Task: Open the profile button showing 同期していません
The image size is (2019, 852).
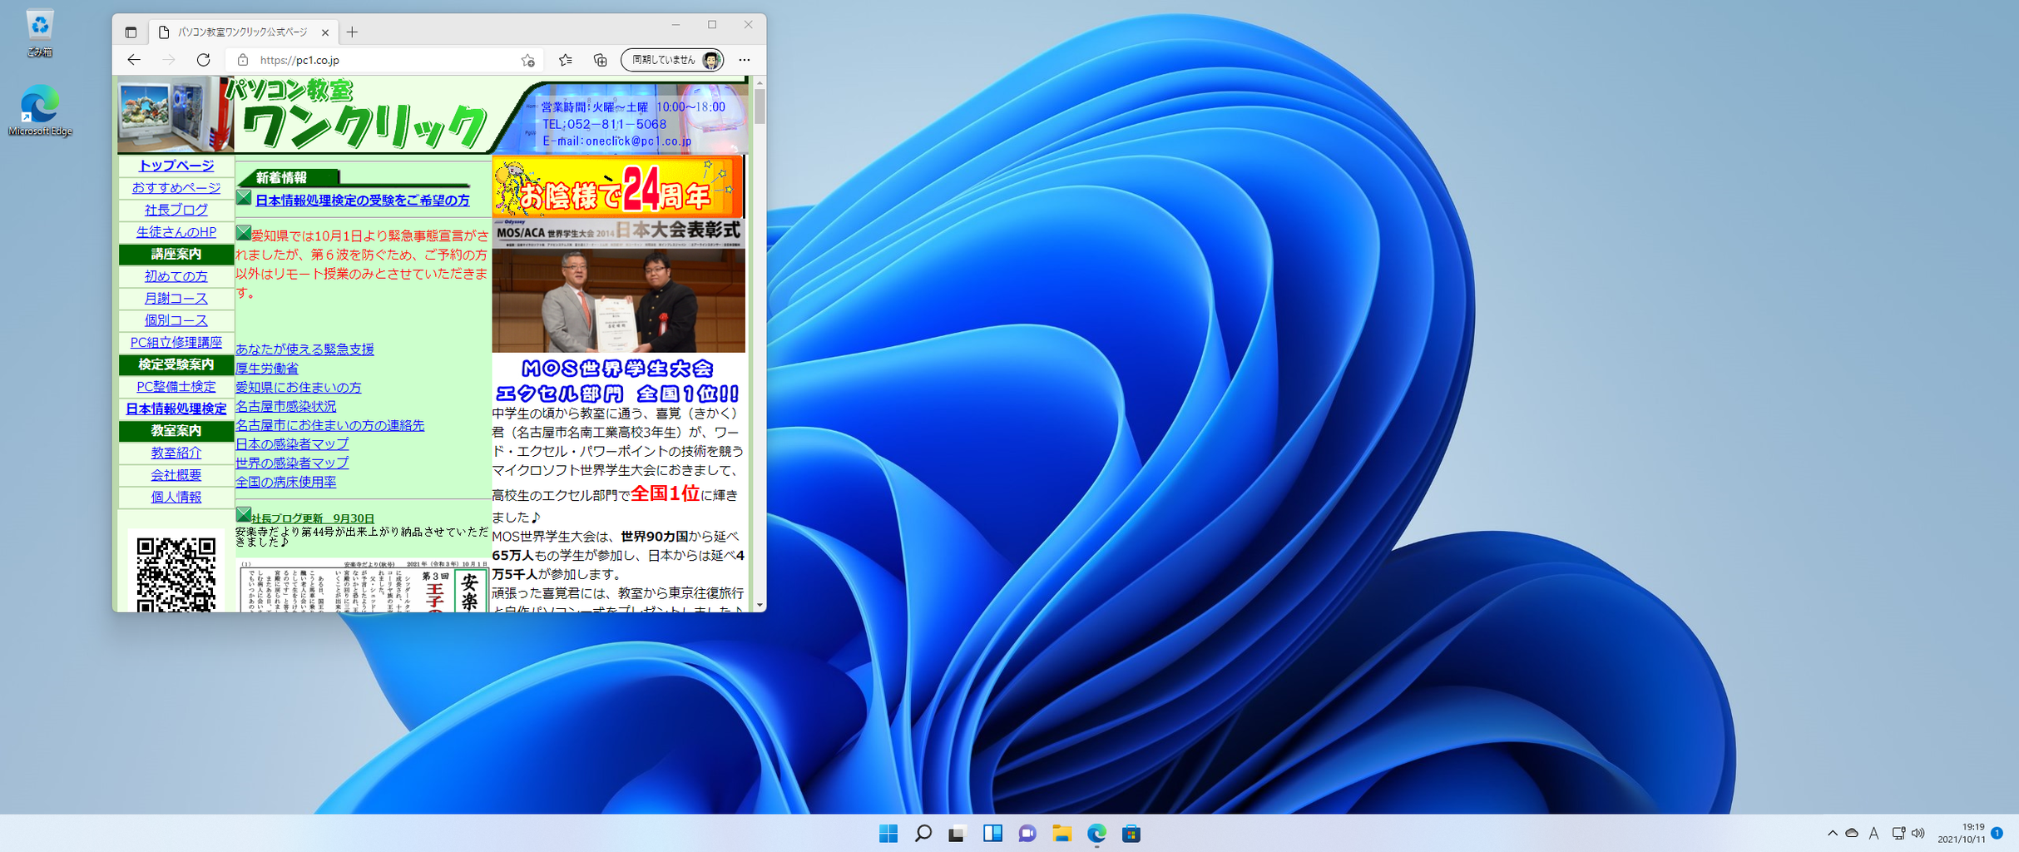Action: (x=672, y=60)
